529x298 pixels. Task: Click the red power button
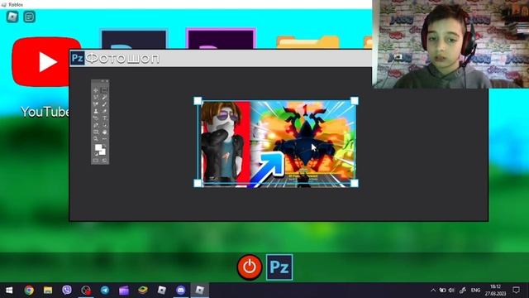(250, 267)
